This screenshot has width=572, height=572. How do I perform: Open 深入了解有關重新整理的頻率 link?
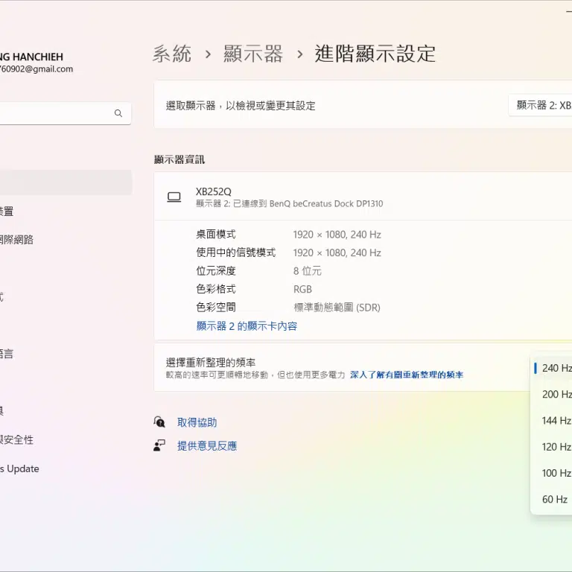click(406, 375)
